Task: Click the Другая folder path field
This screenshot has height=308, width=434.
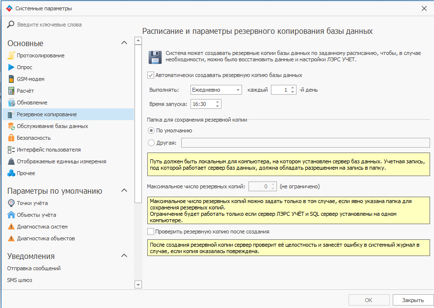Action: pos(305,143)
